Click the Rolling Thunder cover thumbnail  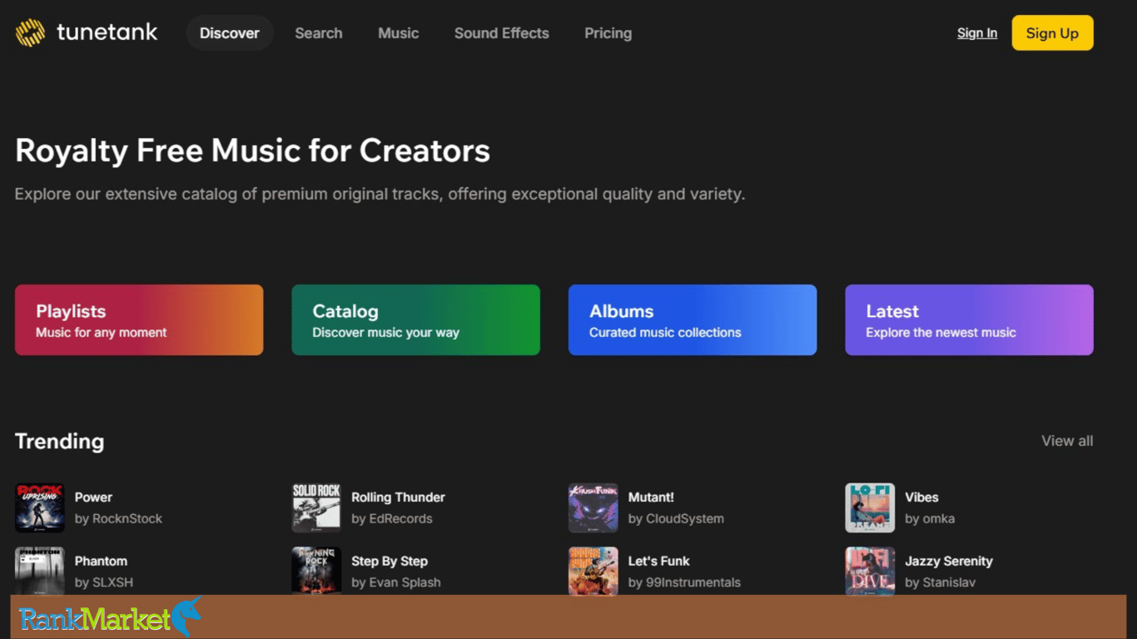pyautogui.click(x=316, y=508)
